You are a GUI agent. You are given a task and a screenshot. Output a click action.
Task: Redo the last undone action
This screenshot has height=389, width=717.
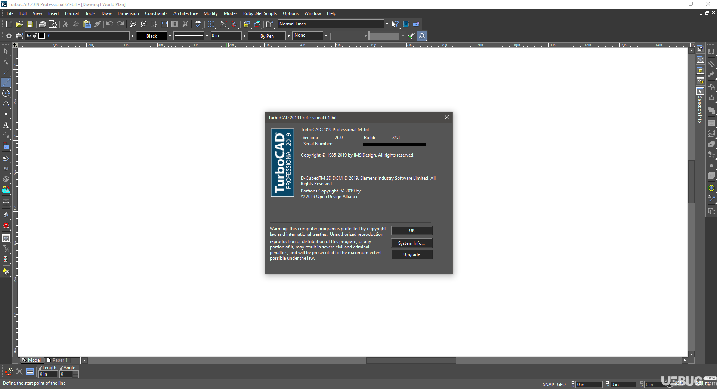pyautogui.click(x=120, y=24)
